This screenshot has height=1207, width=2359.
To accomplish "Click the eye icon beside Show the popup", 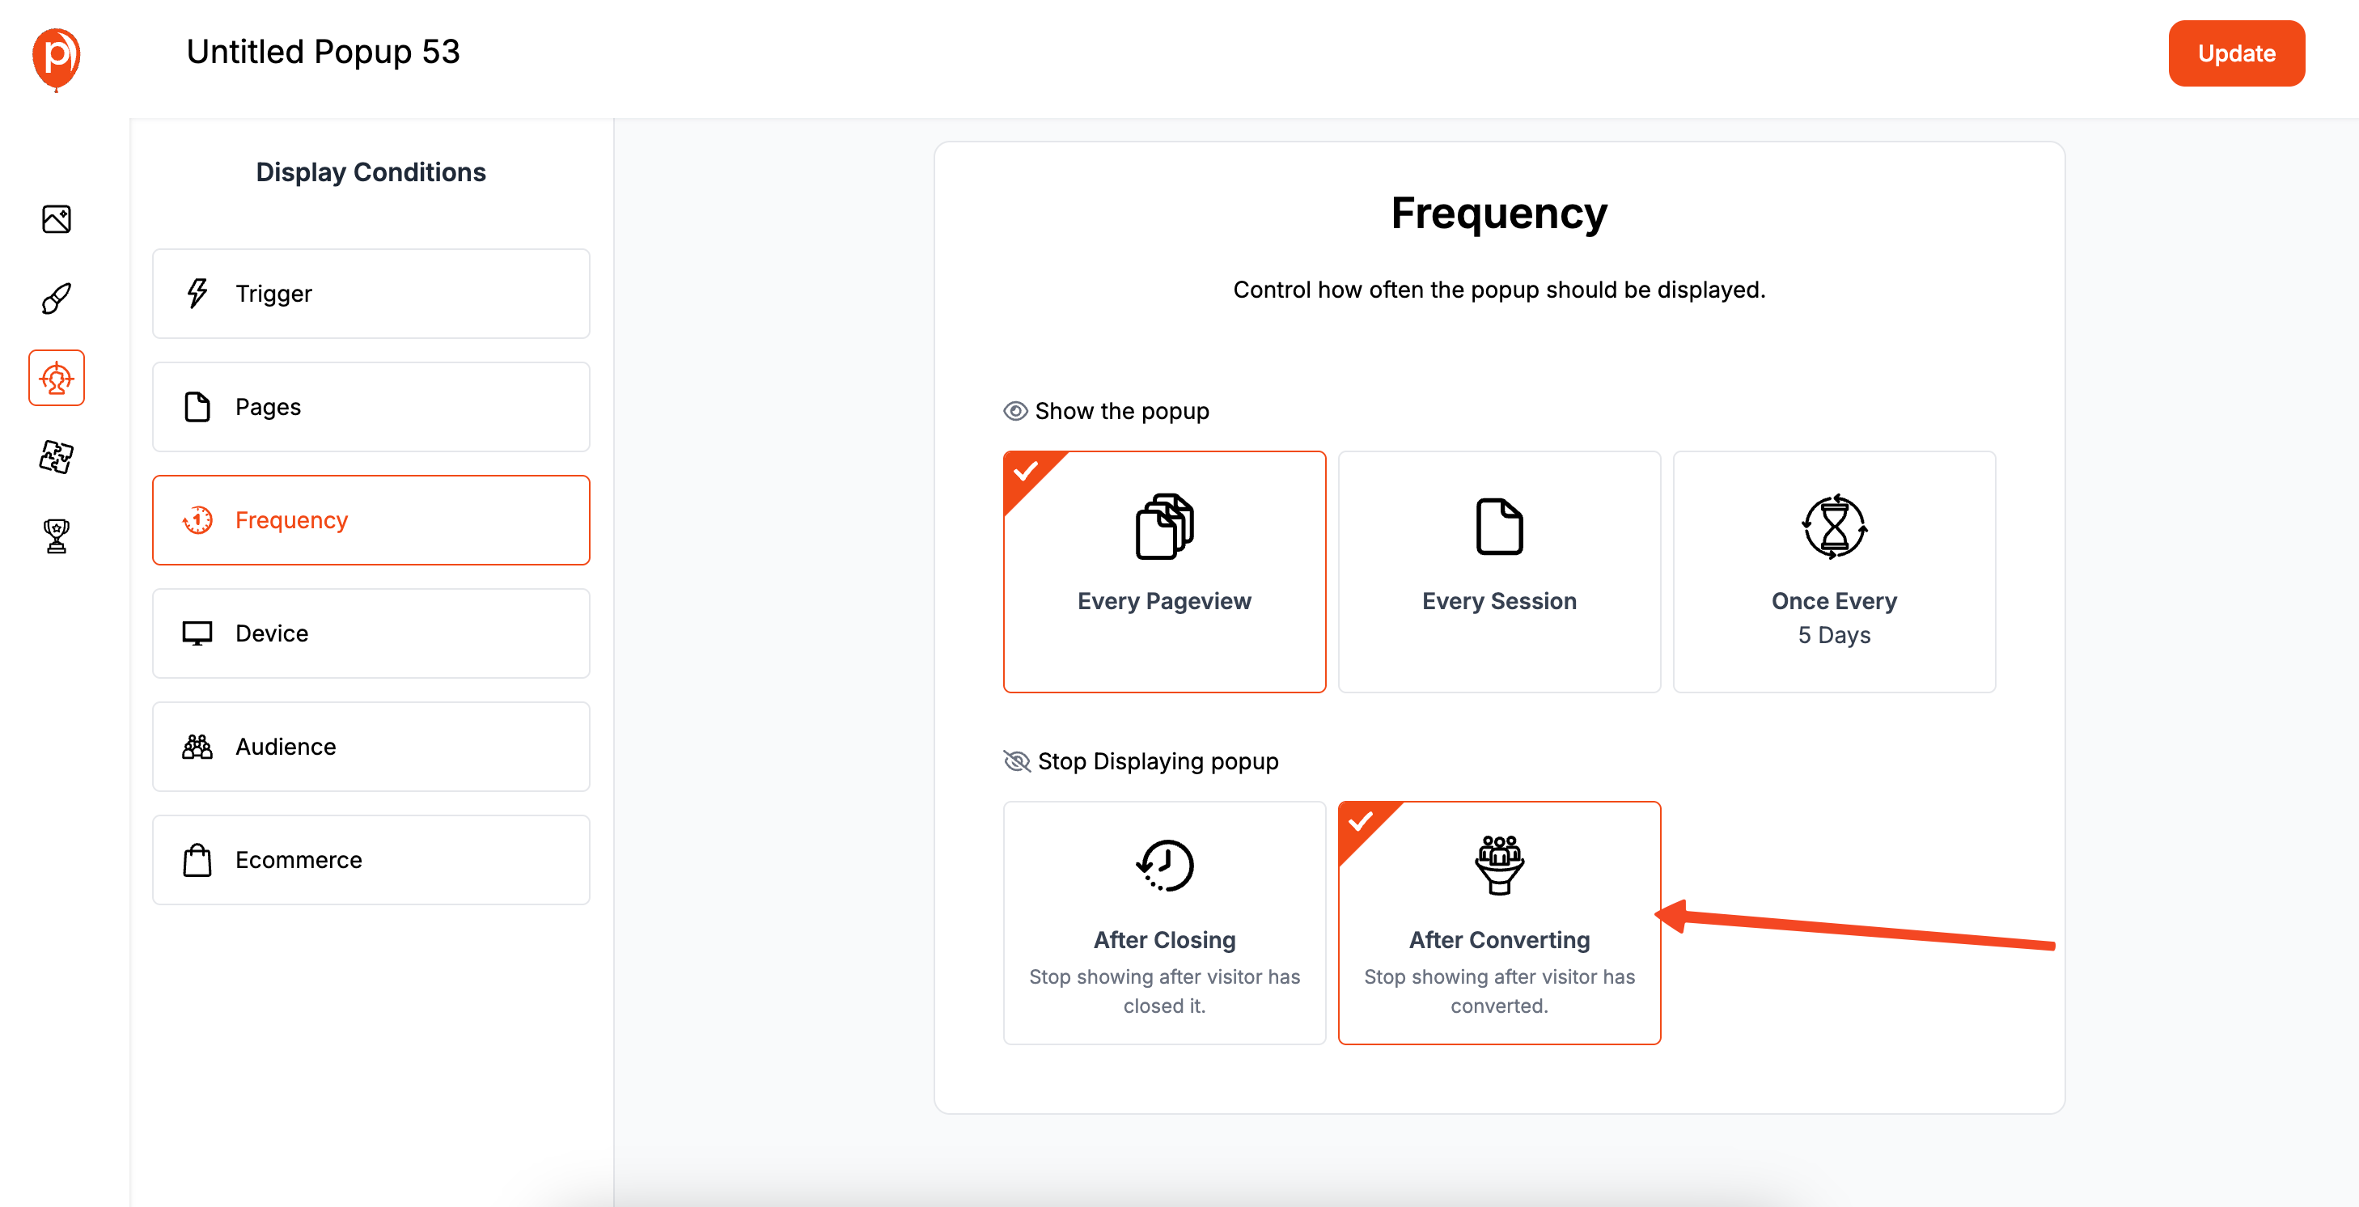I will point(1014,411).
